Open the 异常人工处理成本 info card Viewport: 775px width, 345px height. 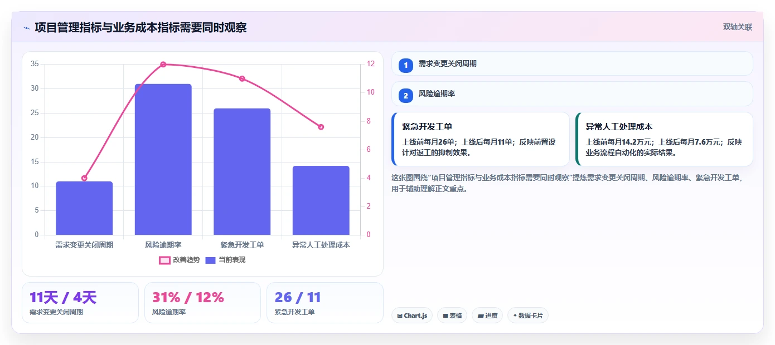[x=664, y=139]
